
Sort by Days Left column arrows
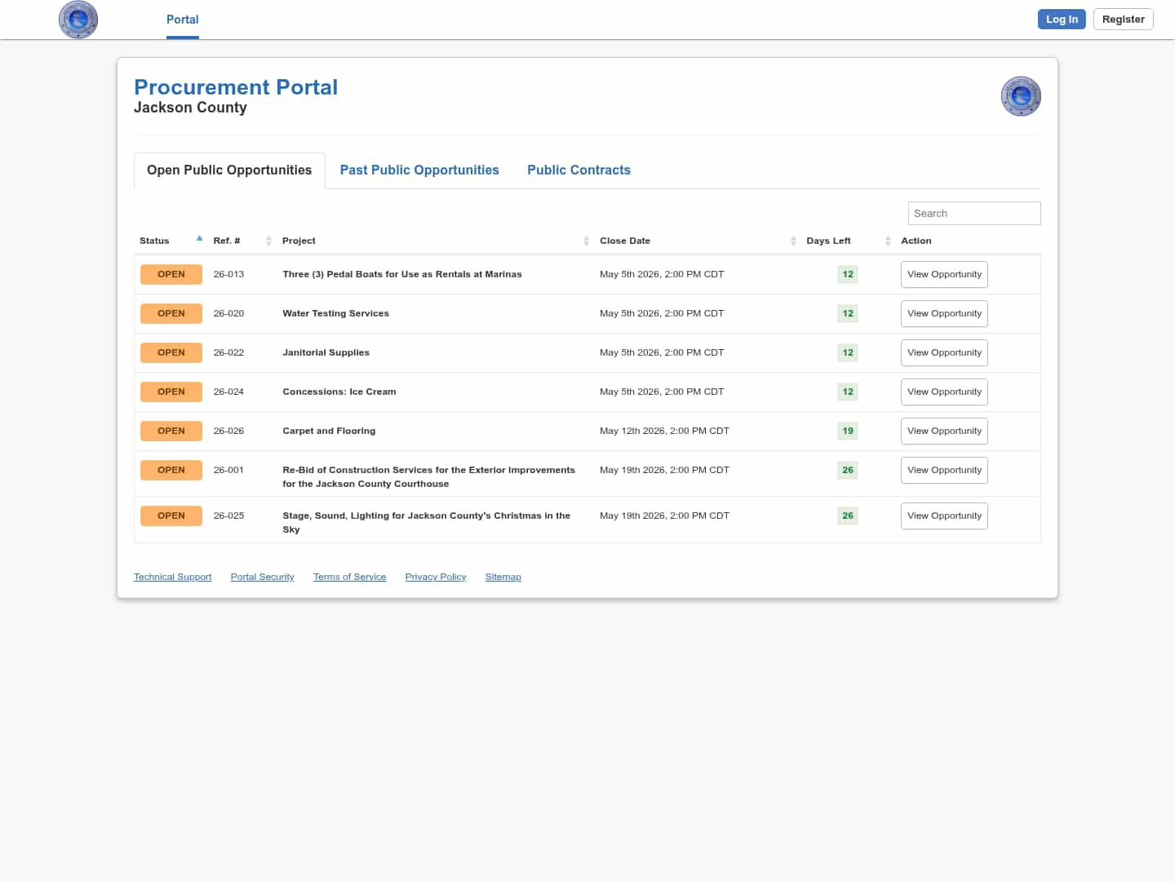tap(888, 241)
